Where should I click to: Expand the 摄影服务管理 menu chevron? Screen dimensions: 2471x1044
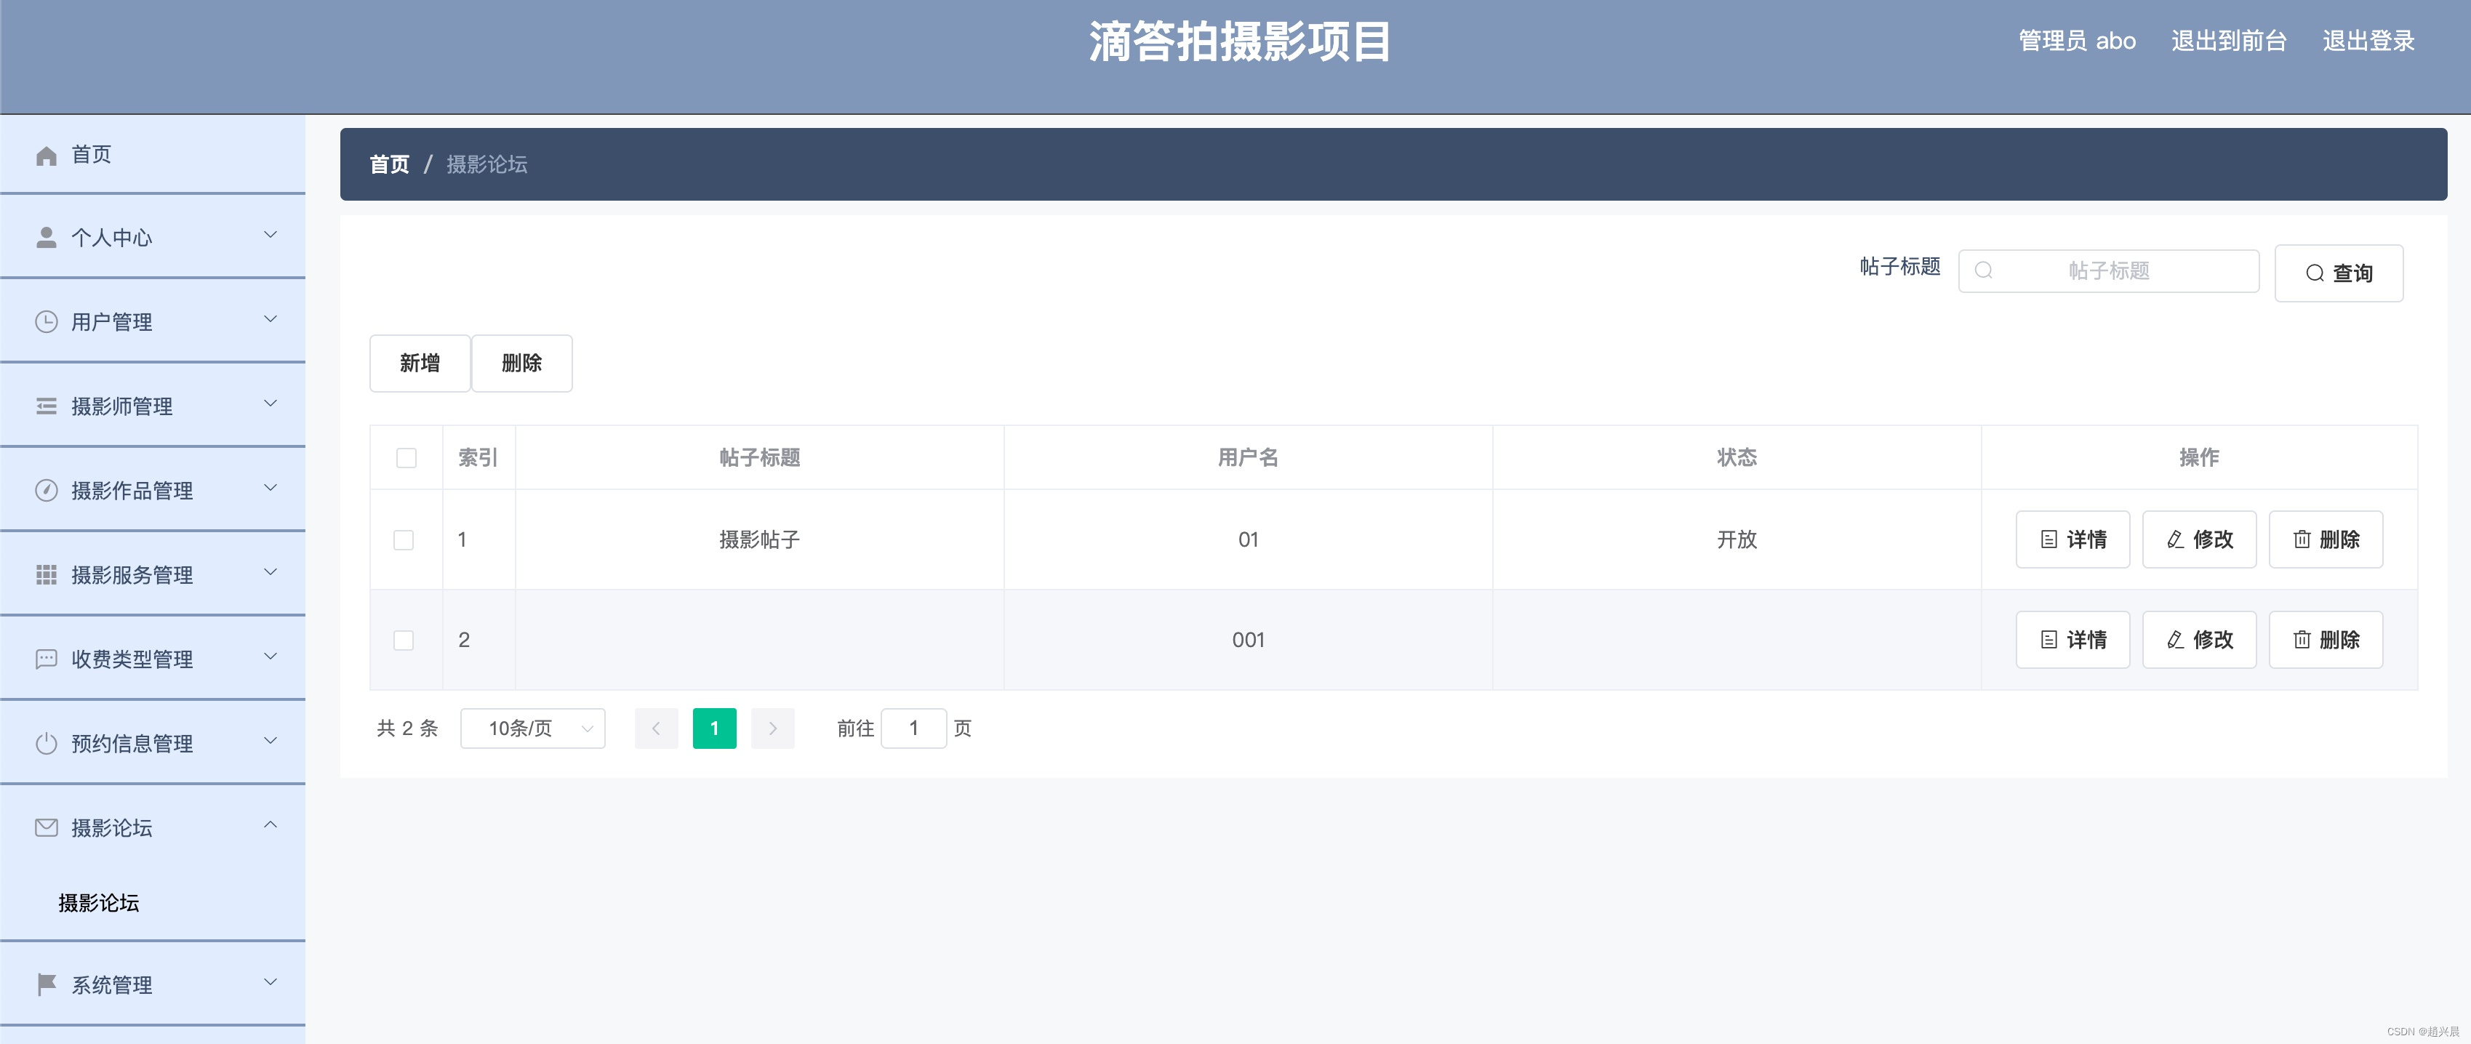(271, 572)
